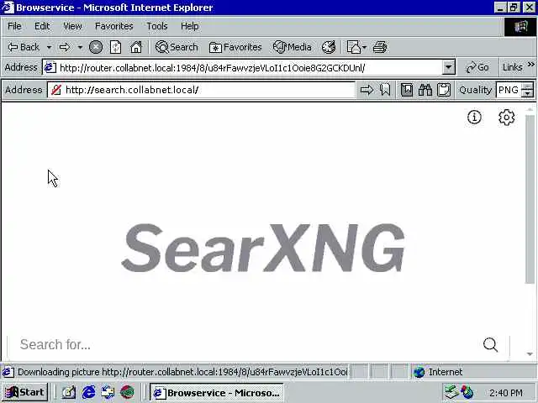Open the File menu

pyautogui.click(x=14, y=26)
